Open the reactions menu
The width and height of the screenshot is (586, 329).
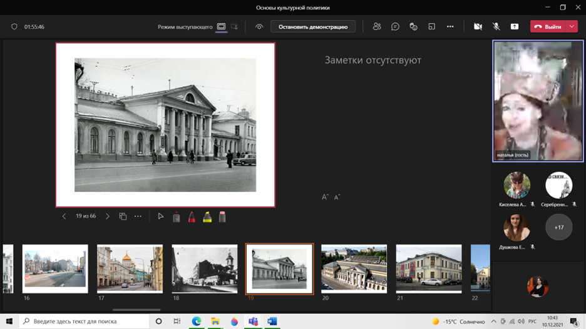click(413, 27)
